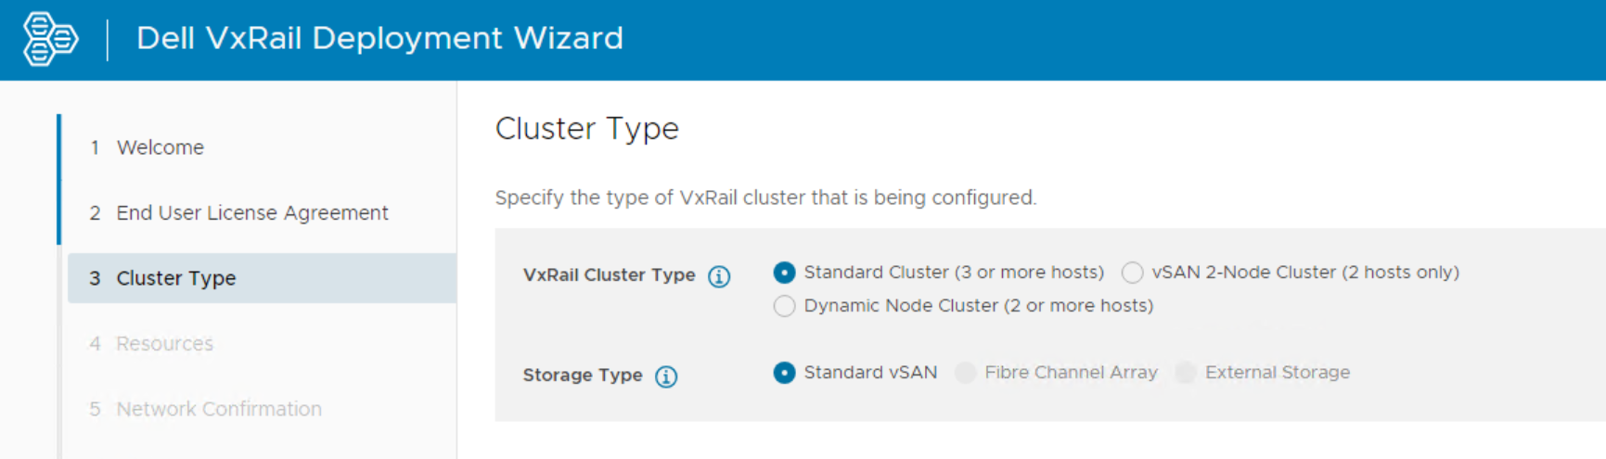Image resolution: width=1606 pixels, height=459 pixels.
Task: Click the Cluster Type page heading
Action: [586, 129]
